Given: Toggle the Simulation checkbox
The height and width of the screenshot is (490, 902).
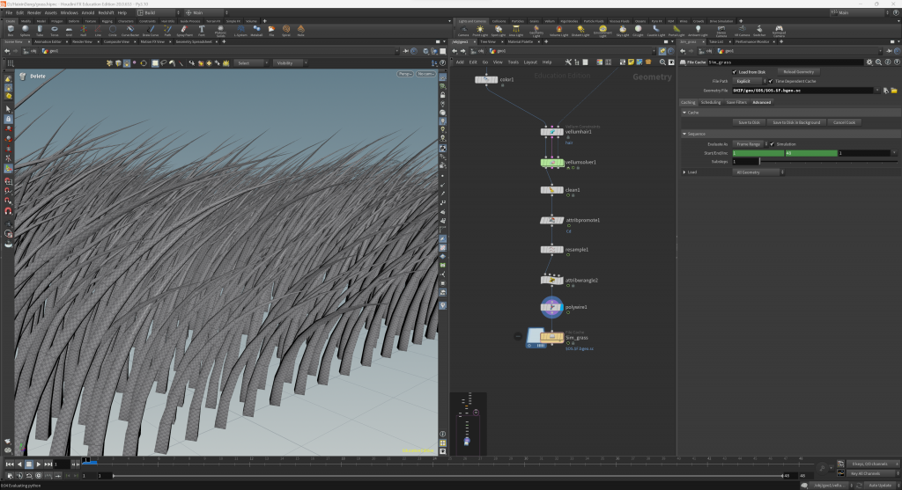Looking at the screenshot, I should [x=772, y=144].
